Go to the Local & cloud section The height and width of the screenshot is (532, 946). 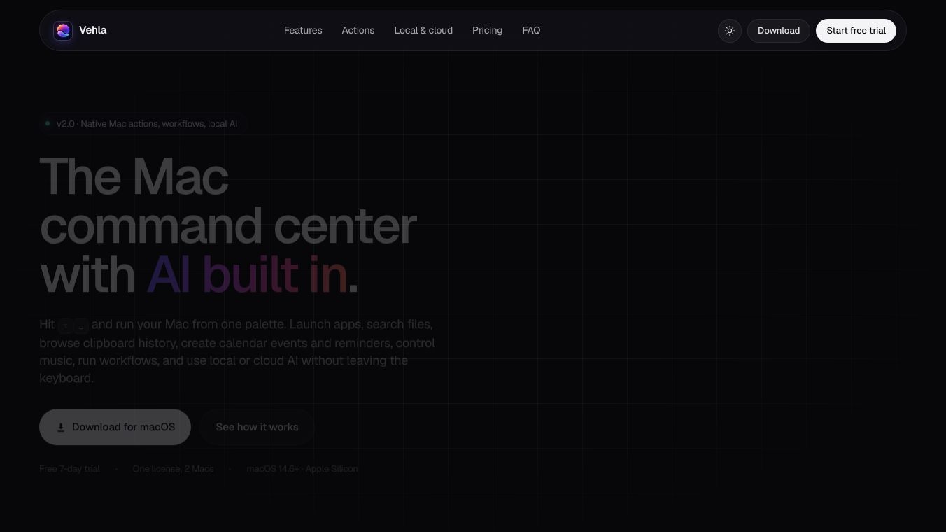(x=423, y=31)
